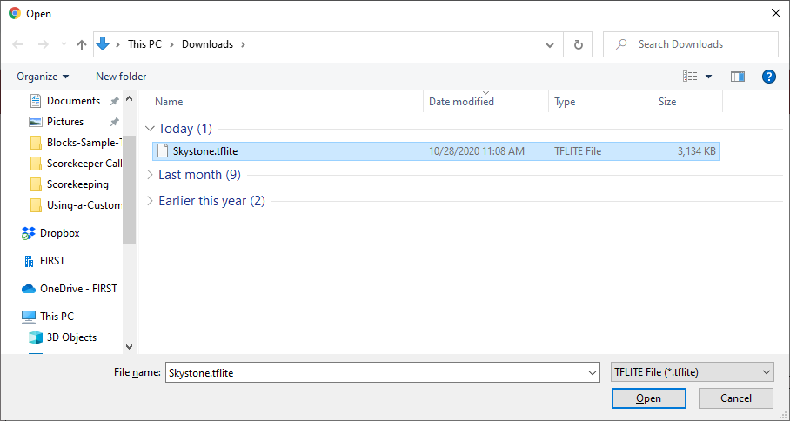The width and height of the screenshot is (790, 421).
Task: Click the refresh button in address bar
Action: (578, 44)
